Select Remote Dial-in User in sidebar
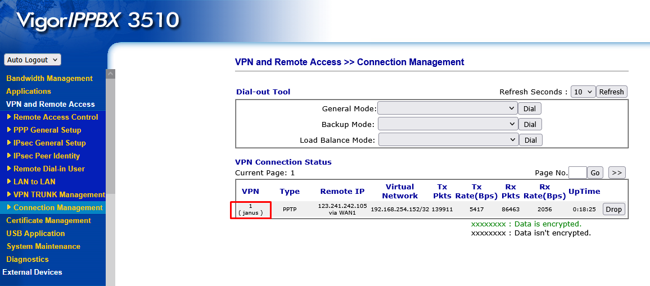The image size is (650, 286). point(49,169)
